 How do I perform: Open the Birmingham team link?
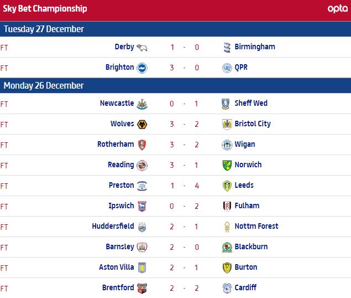254,47
